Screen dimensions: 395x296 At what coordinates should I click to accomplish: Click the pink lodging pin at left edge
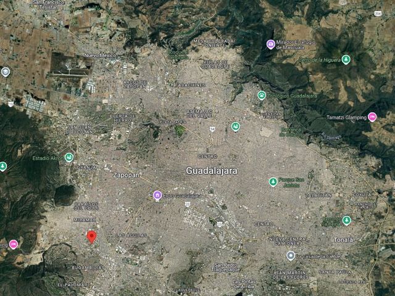pos(14,244)
